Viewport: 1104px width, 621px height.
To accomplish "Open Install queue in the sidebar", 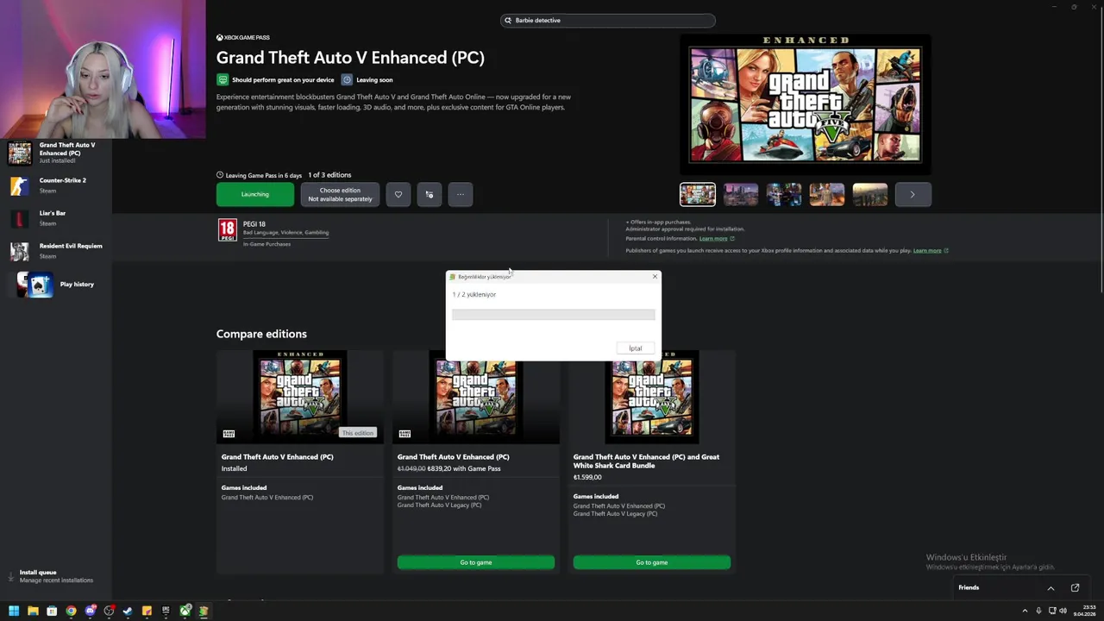I will [x=56, y=575].
